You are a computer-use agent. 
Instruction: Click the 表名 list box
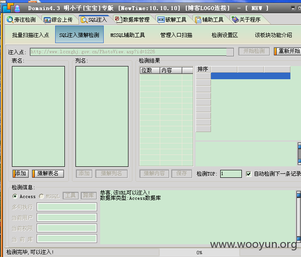click(x=38, y=116)
